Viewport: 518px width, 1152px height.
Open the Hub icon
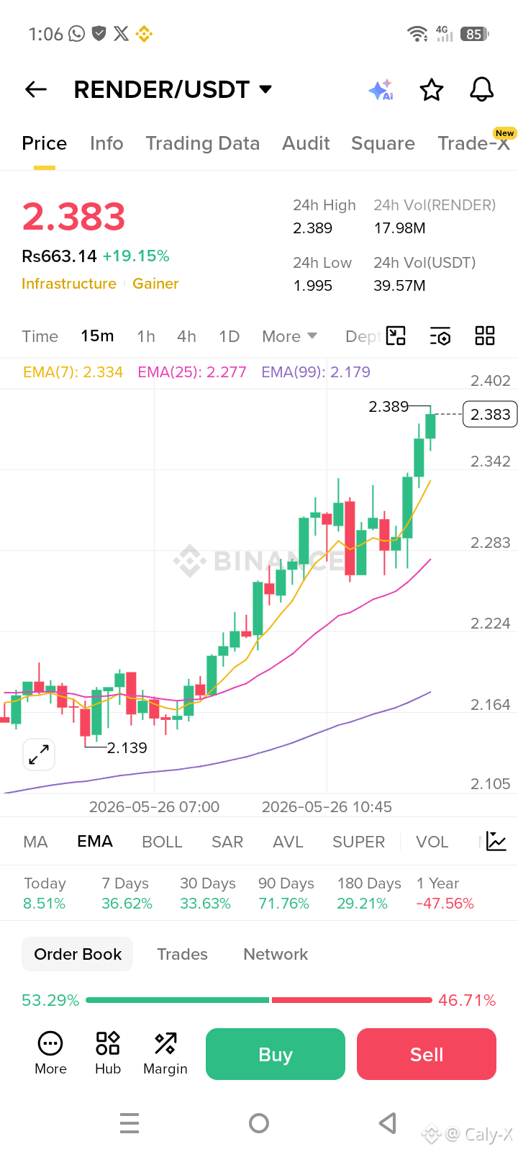tap(108, 1053)
